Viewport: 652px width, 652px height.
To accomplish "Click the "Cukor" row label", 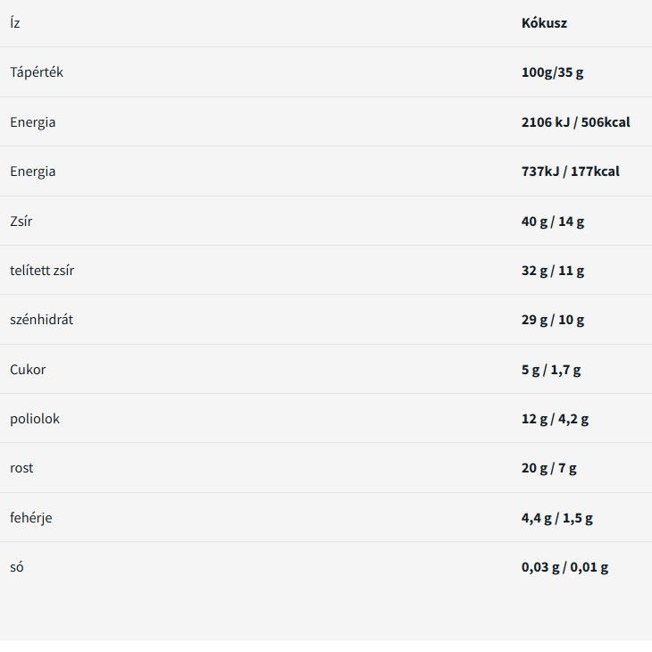I will coord(28,369).
